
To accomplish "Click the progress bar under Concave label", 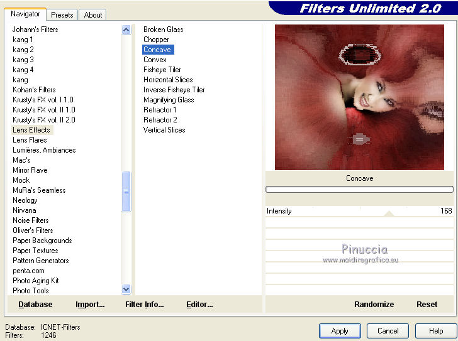I will [359, 190].
